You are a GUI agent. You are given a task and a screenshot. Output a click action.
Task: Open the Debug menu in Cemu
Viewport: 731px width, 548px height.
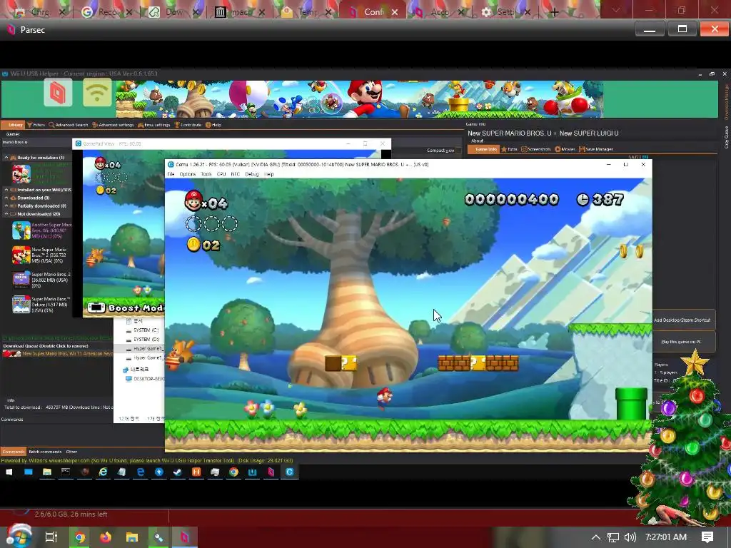[x=252, y=174]
